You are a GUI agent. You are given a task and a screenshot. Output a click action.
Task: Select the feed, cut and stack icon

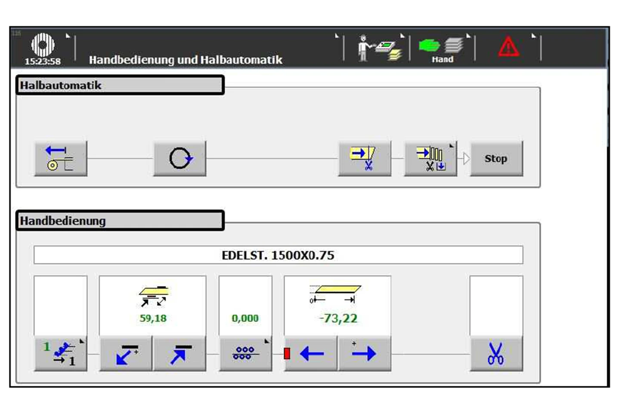[429, 159]
